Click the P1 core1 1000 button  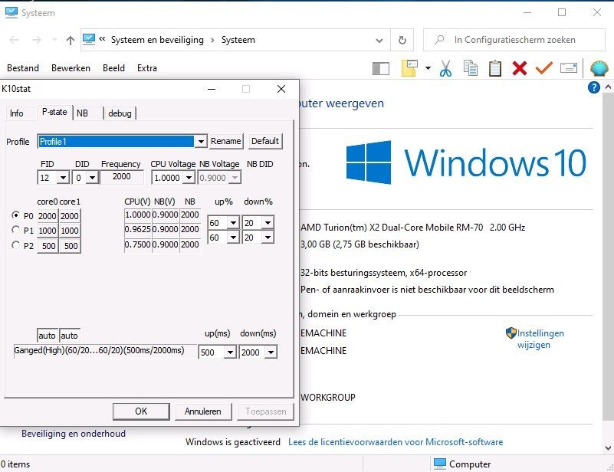(70, 231)
